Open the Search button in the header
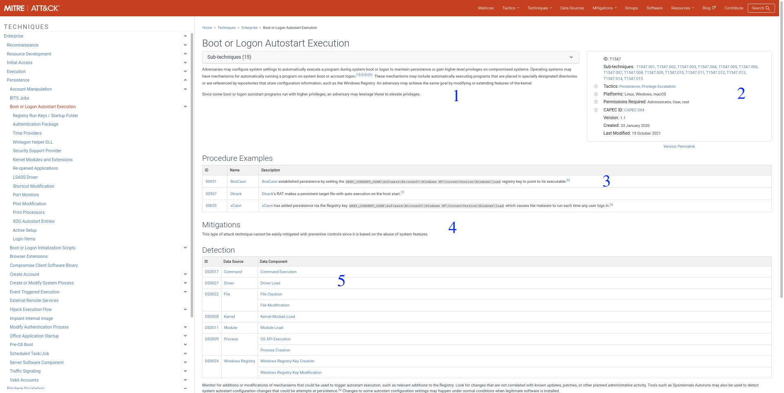 pos(761,8)
